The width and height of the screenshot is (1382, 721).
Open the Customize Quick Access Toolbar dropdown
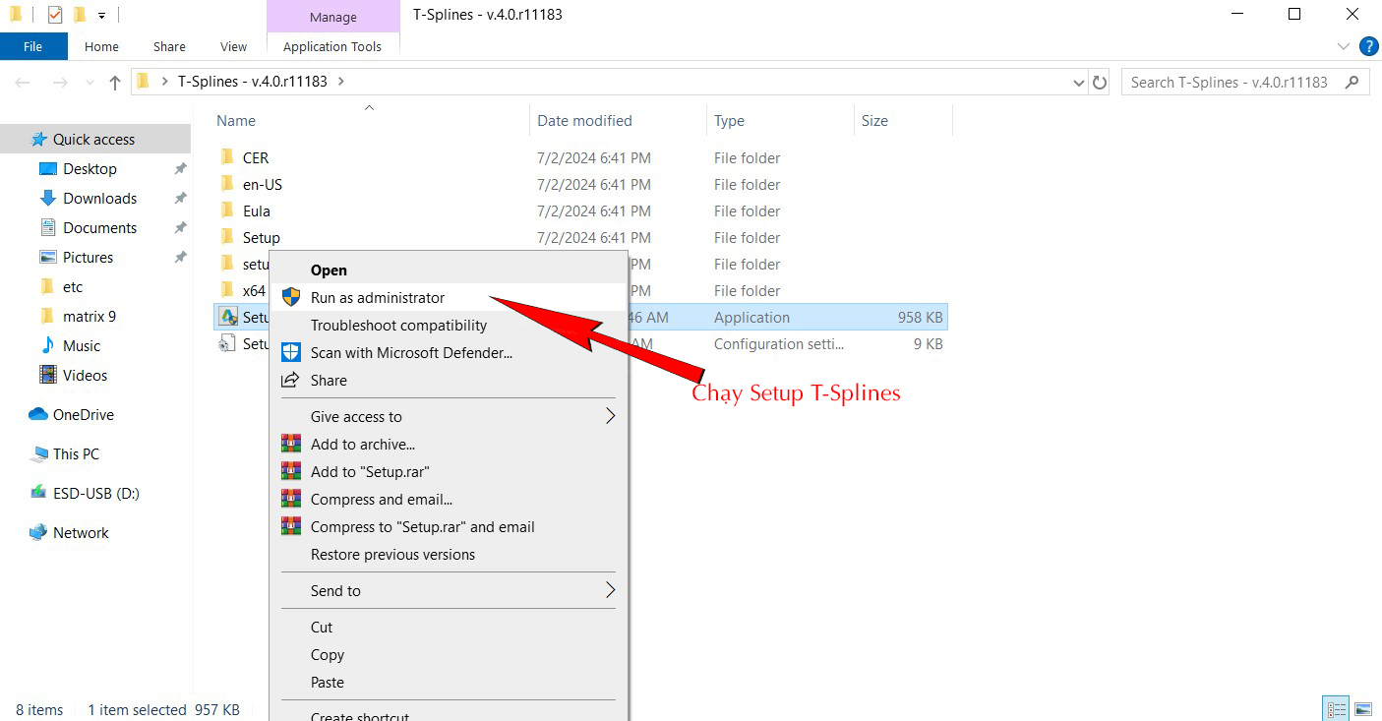click(101, 16)
